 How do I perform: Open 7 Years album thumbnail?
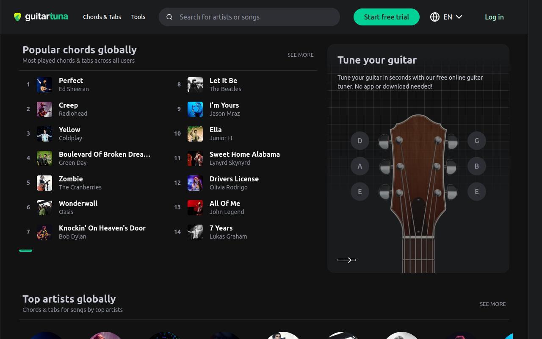click(x=195, y=232)
